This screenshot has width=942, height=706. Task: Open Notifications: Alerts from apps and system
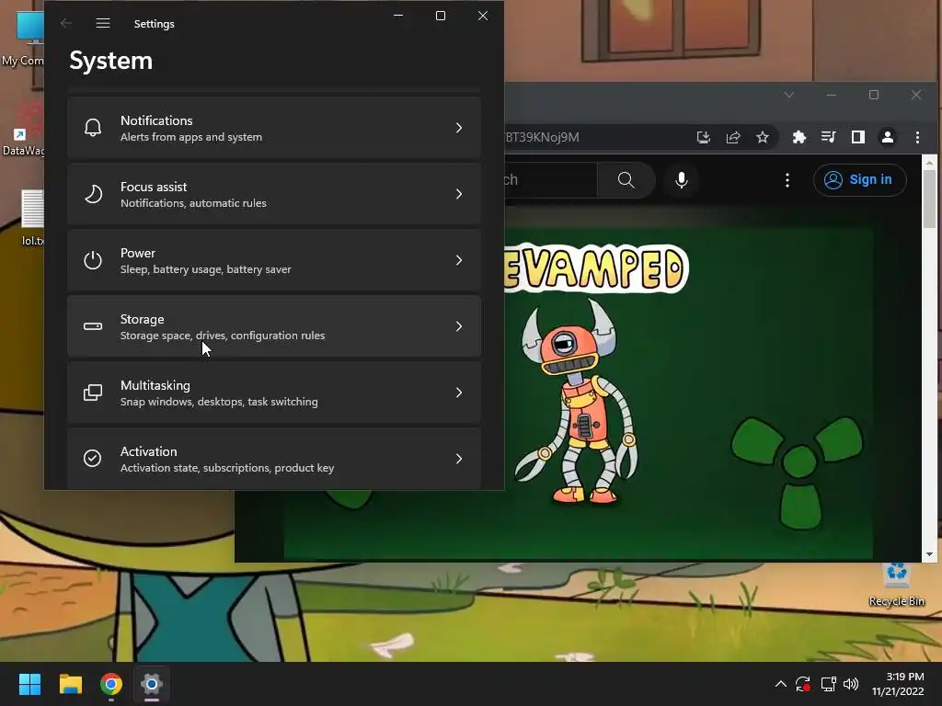pyautogui.click(x=274, y=128)
